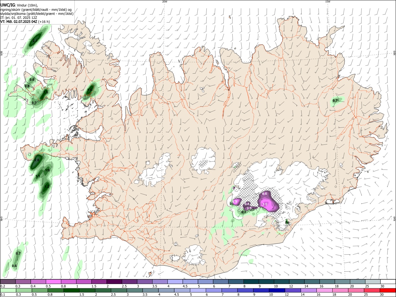Click the 0.6 rain value in the southwest ocean
This screenshot has height=297, width=396.
(14, 266)
